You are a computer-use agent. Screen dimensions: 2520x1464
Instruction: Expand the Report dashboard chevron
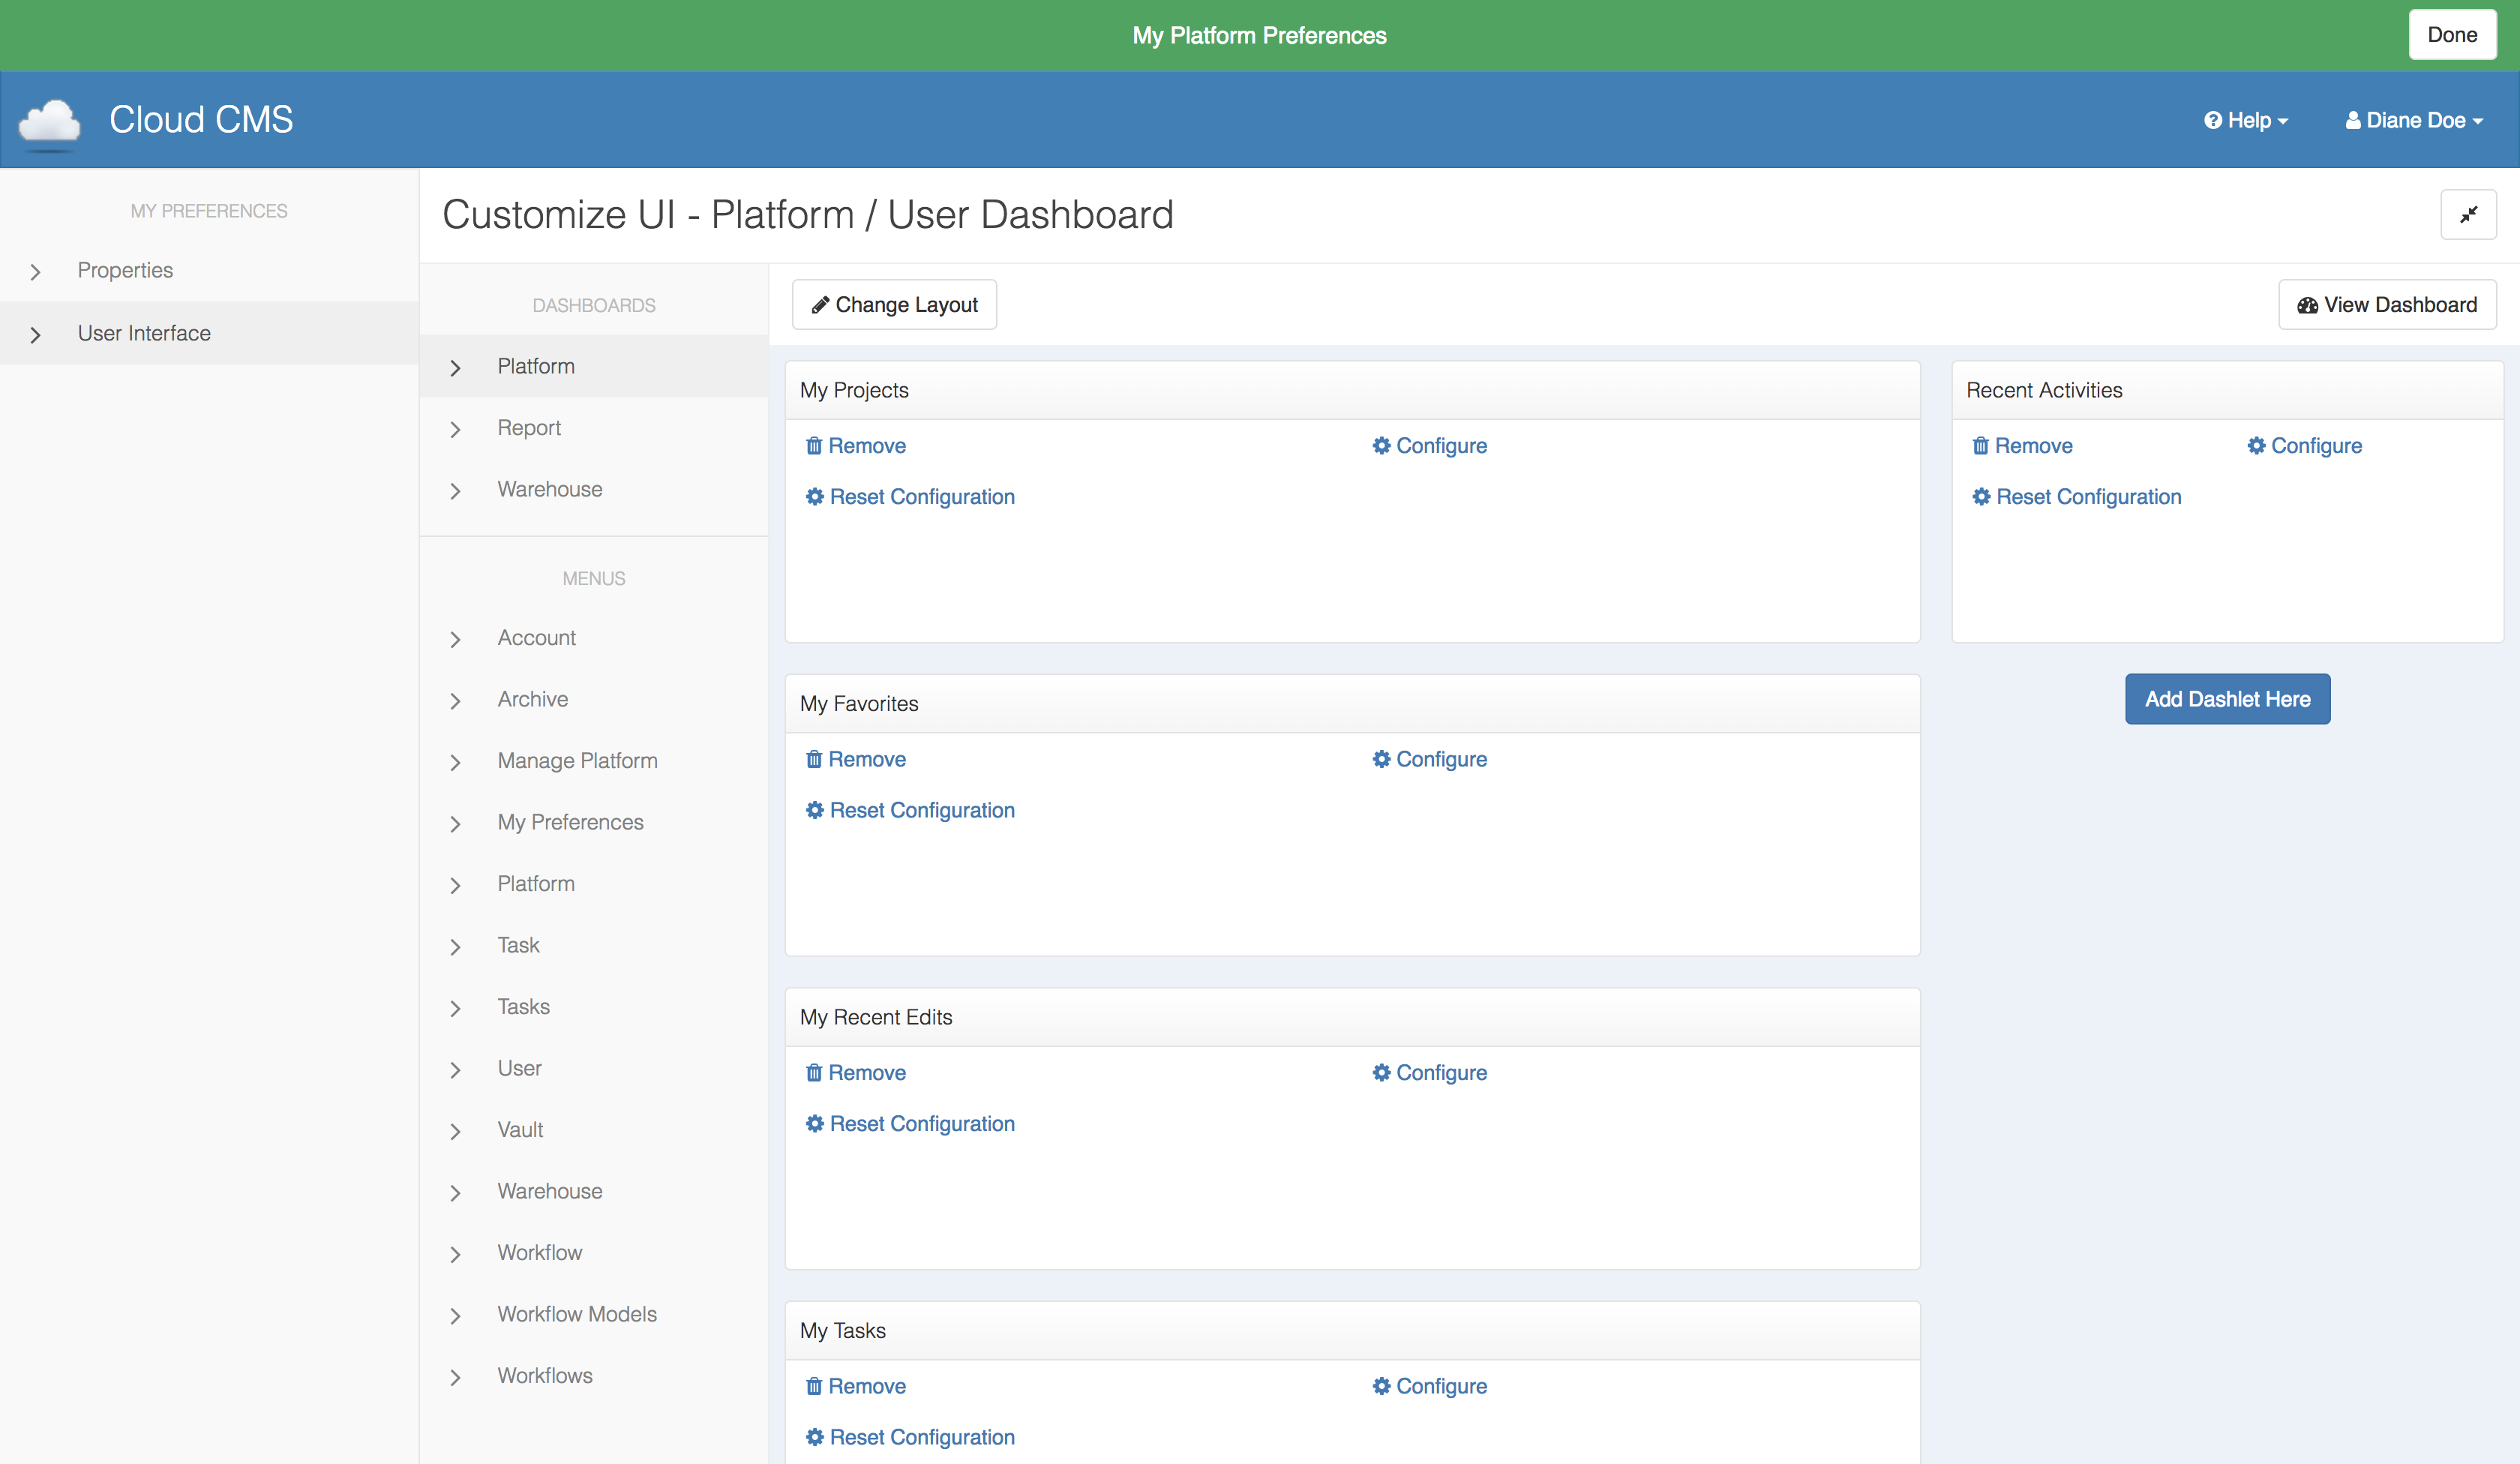pos(456,429)
